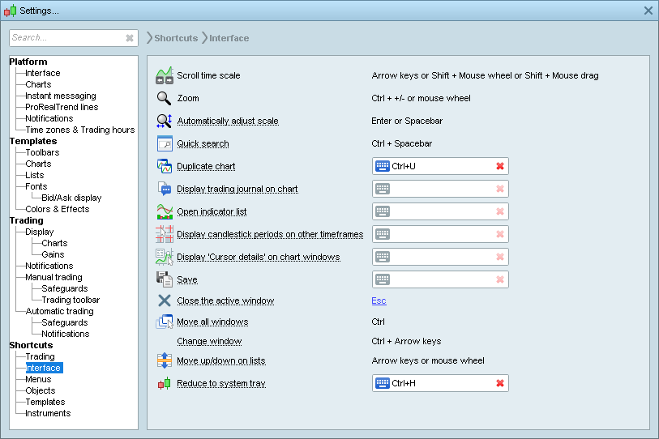Click the Open indicator list icon
Screen dimensions: 659x439
tap(165, 211)
